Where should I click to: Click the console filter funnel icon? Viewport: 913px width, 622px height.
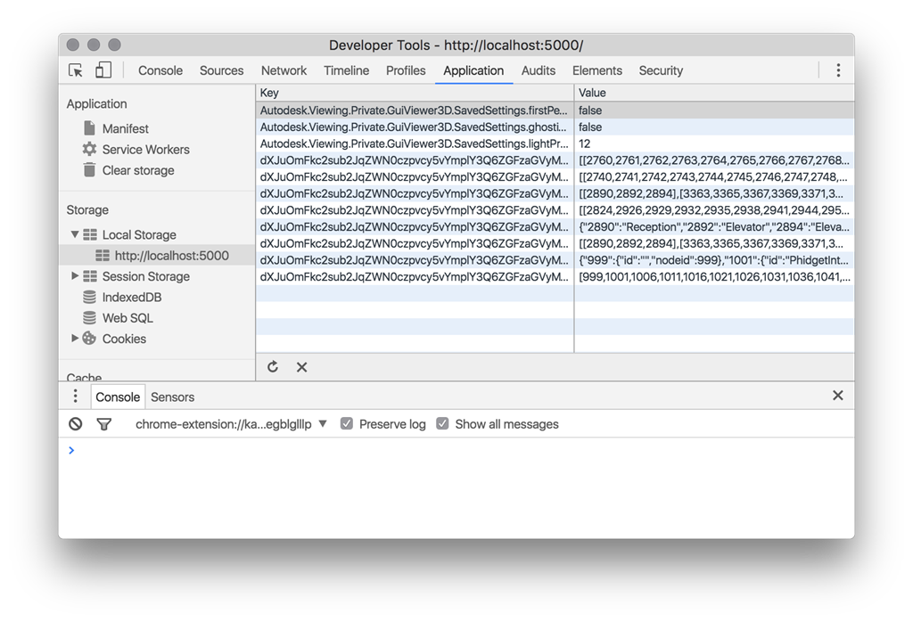coord(103,424)
